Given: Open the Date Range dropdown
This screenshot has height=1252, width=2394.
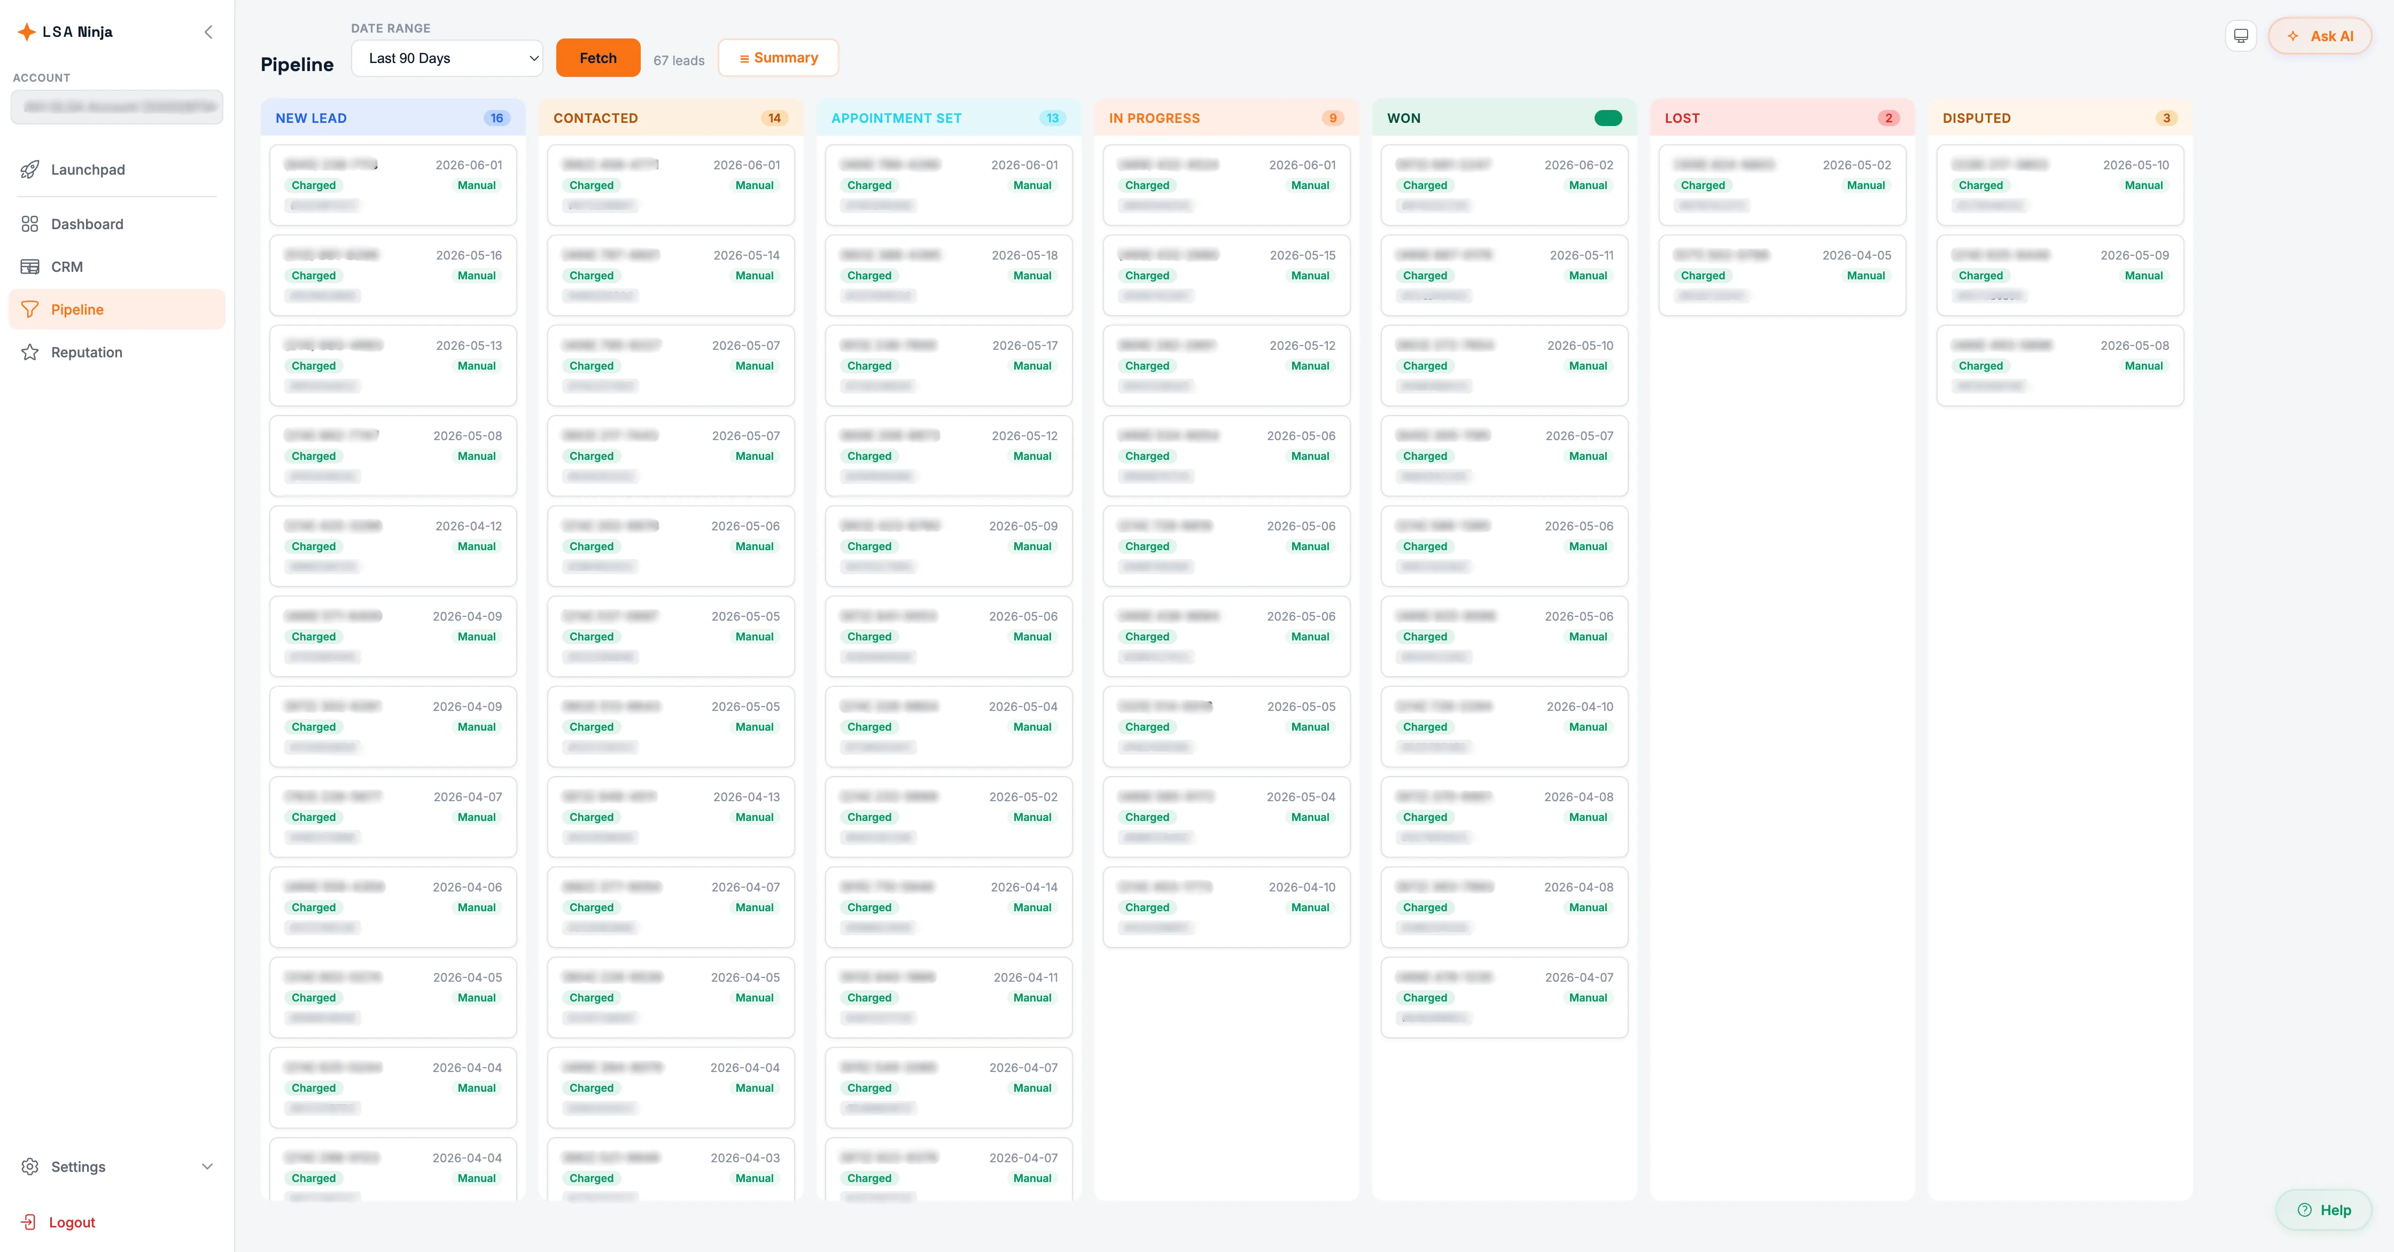Looking at the screenshot, I should (x=447, y=58).
